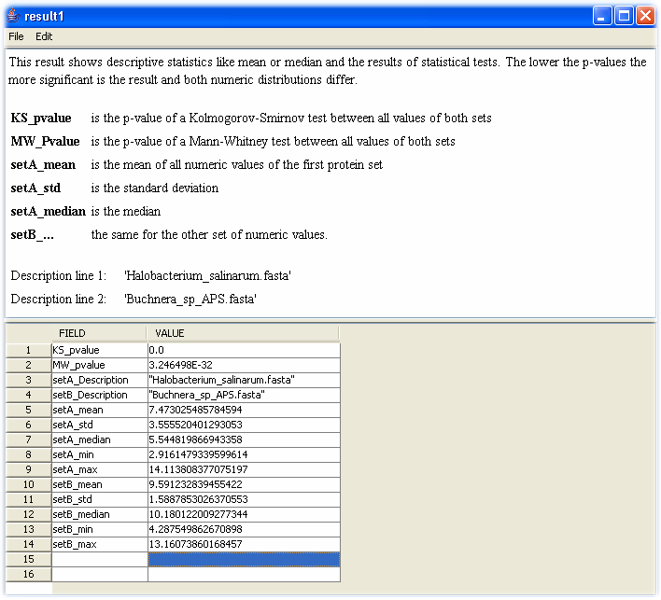Viewport: 661px width, 600px height.
Task: Maximize the result1 window
Action: coord(624,16)
